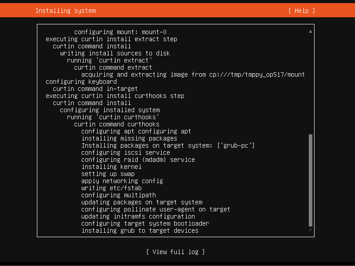The width and height of the screenshot is (355, 266).
Task: Select the 'installing grub to target devices' line
Action: click(140, 231)
